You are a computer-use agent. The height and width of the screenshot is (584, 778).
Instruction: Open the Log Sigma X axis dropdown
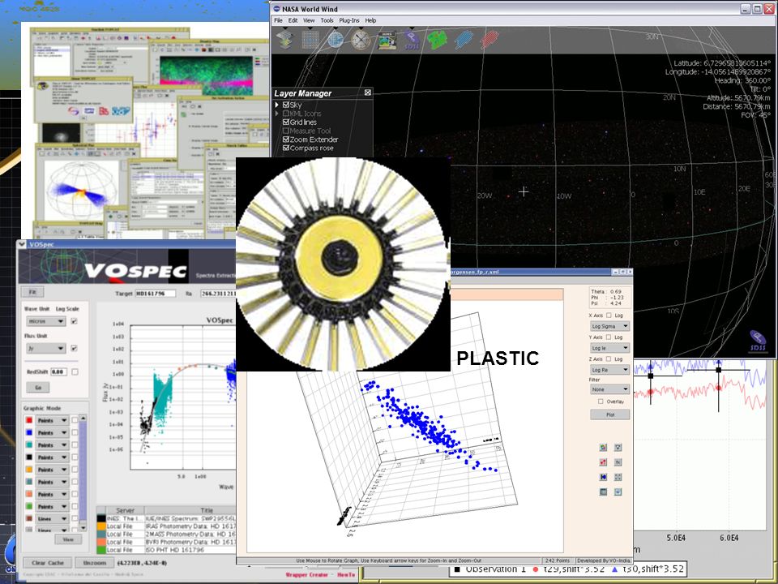click(609, 326)
